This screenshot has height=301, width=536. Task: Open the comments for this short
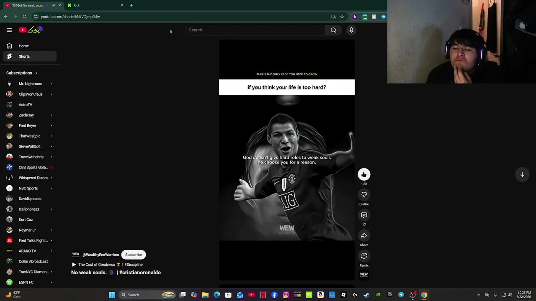364,215
